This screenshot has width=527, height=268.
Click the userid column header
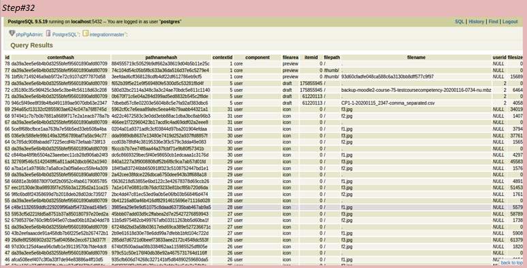coord(499,57)
